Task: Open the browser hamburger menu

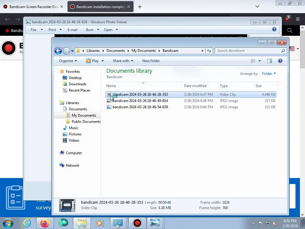Action: click(x=298, y=19)
